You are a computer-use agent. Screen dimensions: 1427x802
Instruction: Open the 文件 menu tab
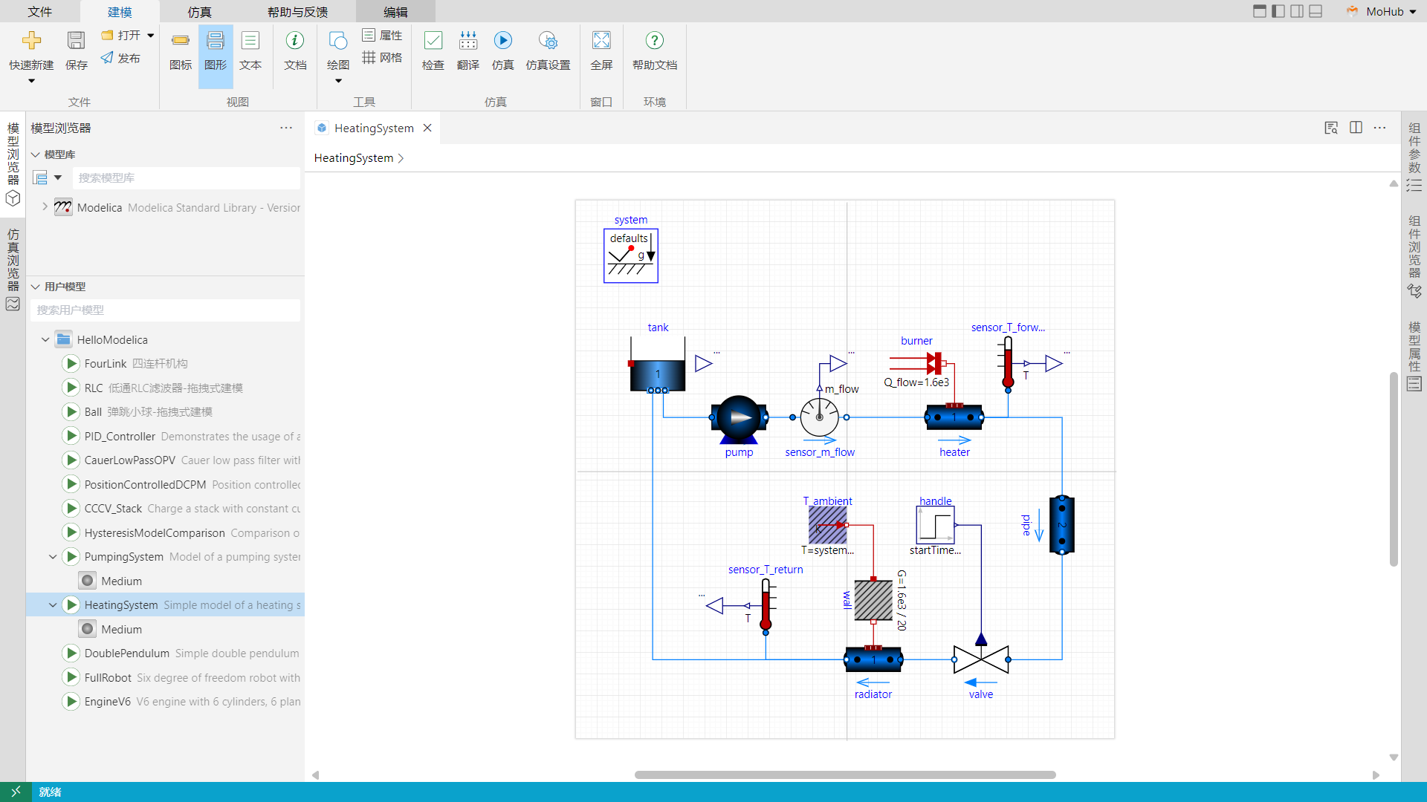(x=40, y=12)
